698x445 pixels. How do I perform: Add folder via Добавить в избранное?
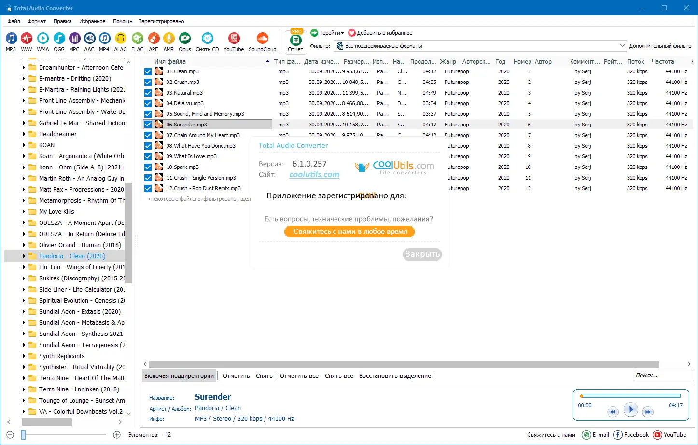click(380, 33)
